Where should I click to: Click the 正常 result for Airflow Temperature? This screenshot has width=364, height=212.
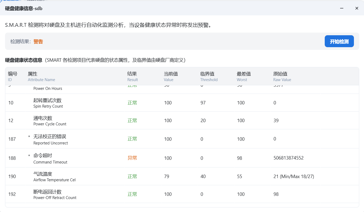[x=132, y=176]
